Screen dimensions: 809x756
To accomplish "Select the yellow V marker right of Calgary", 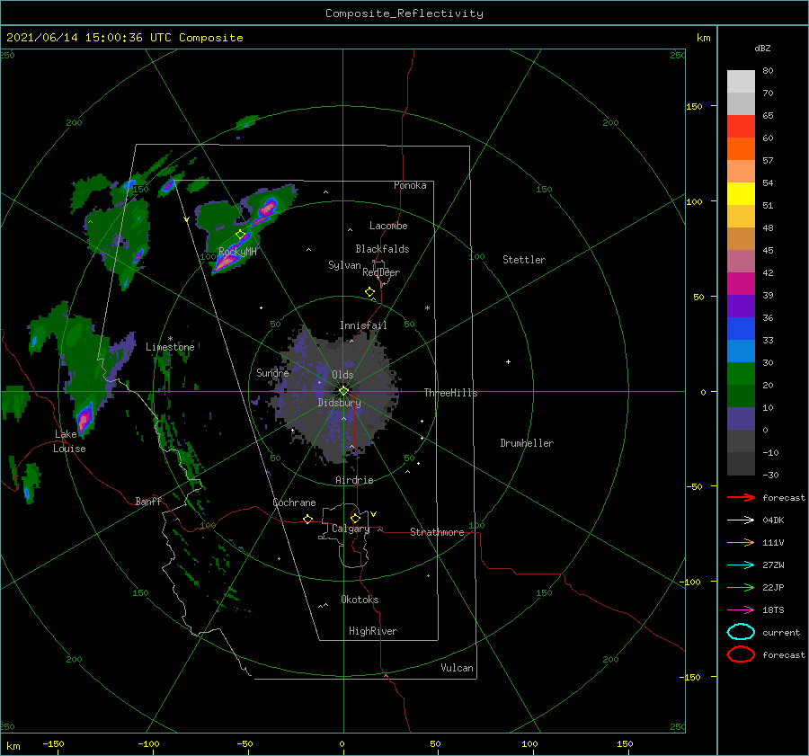I will click(x=374, y=514).
